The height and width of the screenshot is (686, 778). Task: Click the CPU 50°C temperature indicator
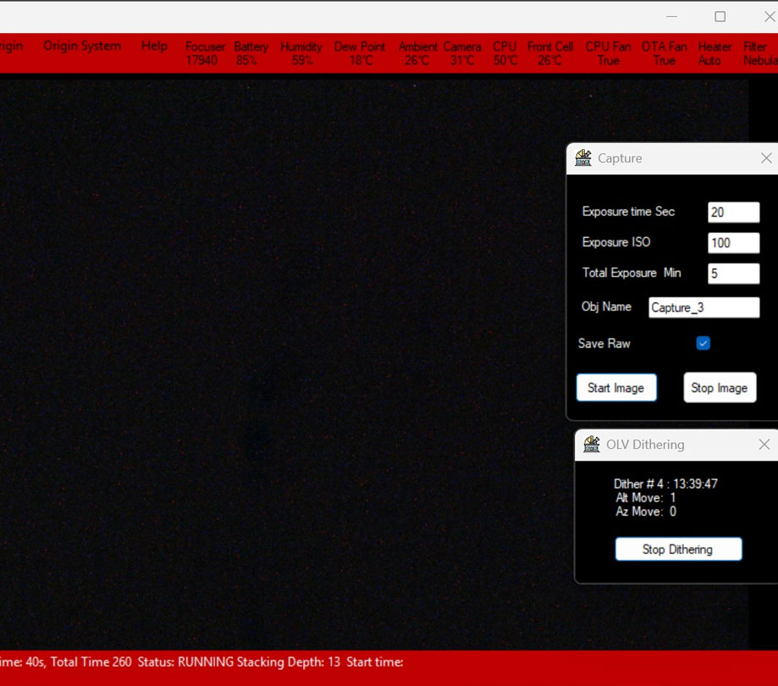(x=504, y=53)
